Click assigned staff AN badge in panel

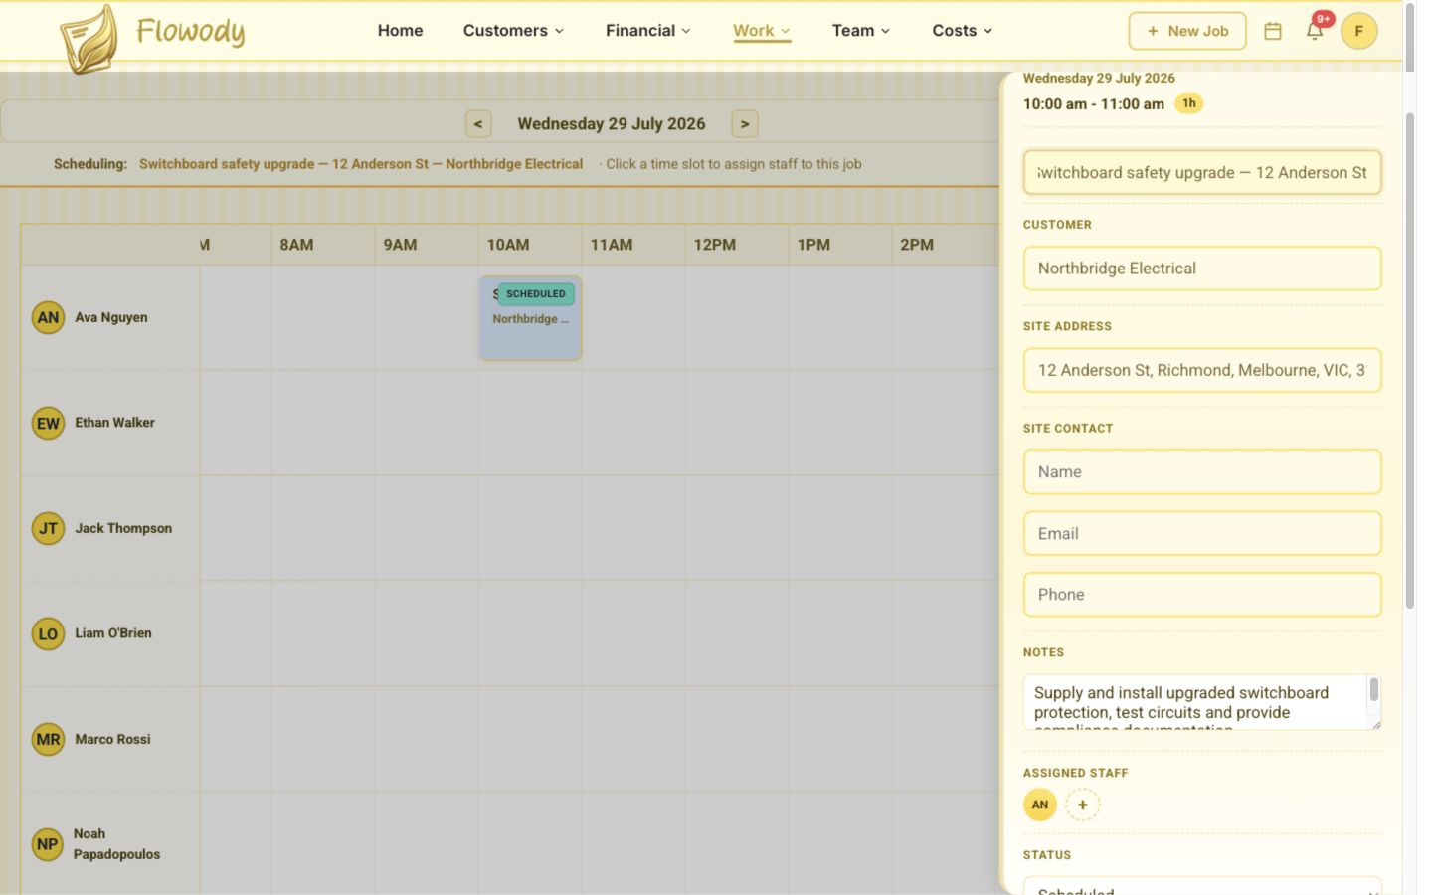click(1040, 805)
